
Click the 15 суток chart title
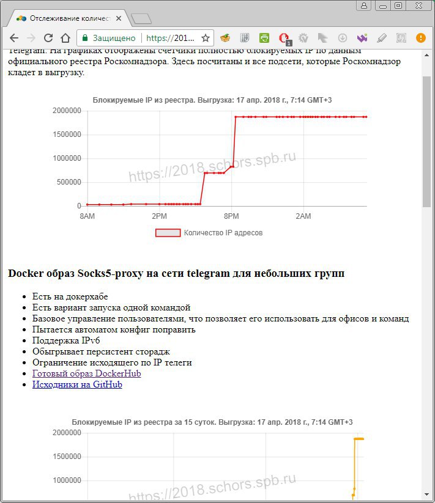(212, 422)
